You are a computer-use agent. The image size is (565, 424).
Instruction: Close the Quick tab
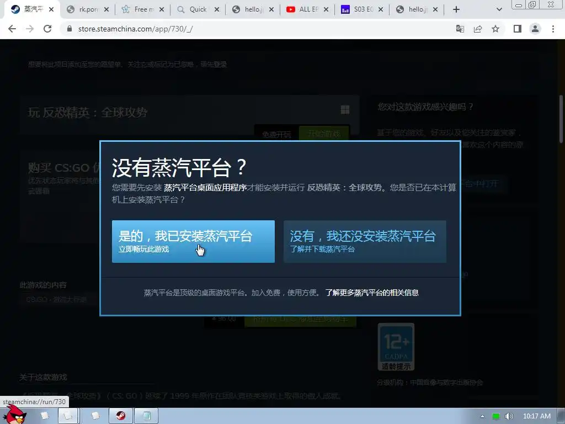(x=216, y=9)
